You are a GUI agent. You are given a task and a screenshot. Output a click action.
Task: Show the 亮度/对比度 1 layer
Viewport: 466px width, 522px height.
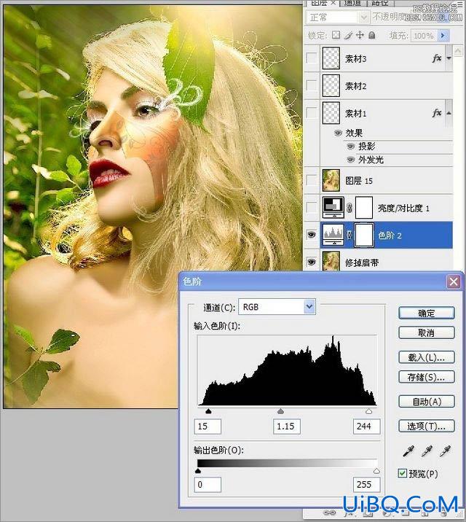point(312,207)
